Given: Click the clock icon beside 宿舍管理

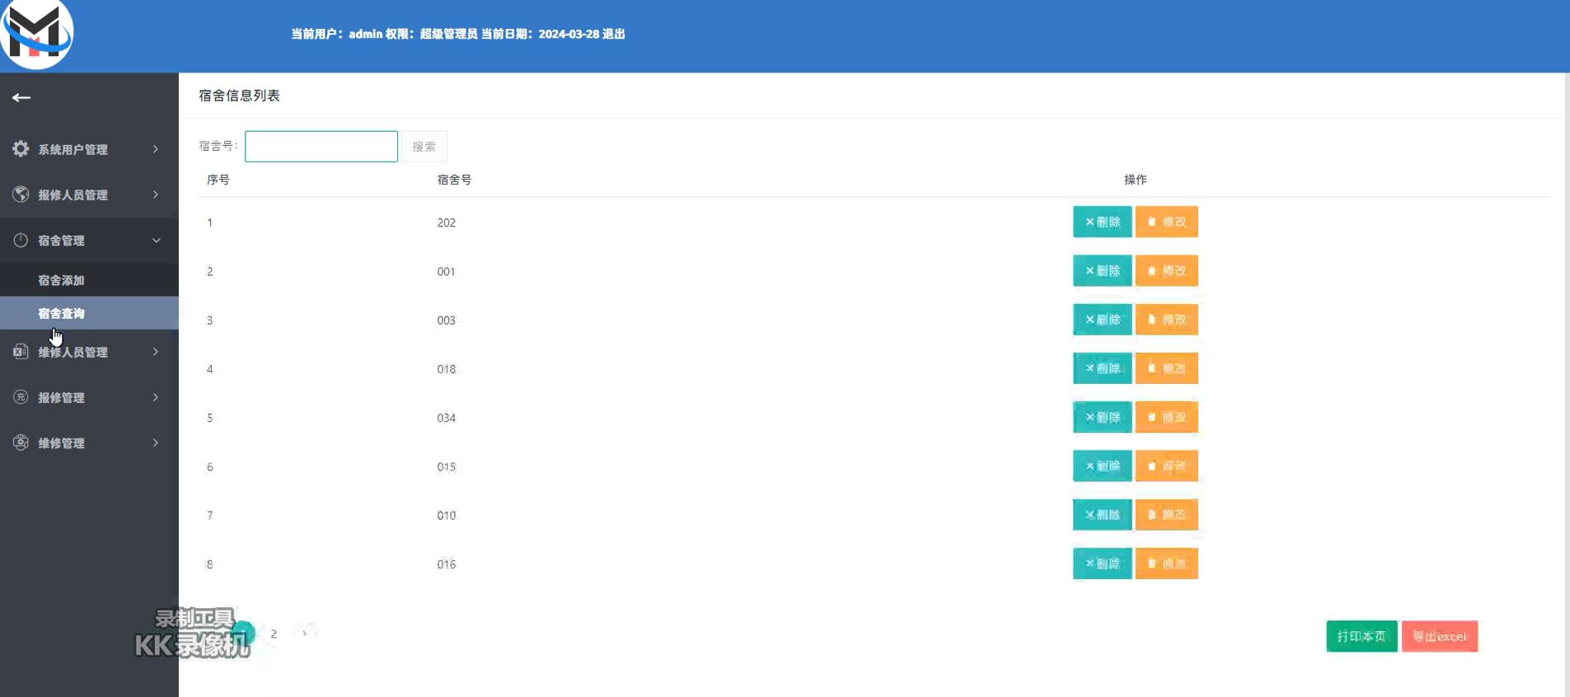Looking at the screenshot, I should click(x=21, y=240).
